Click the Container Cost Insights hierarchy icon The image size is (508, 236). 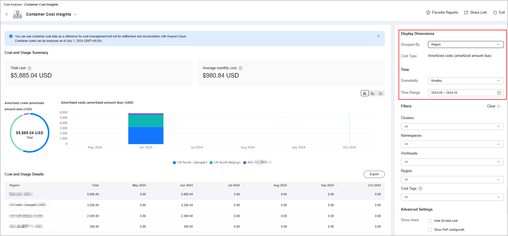coord(17,14)
